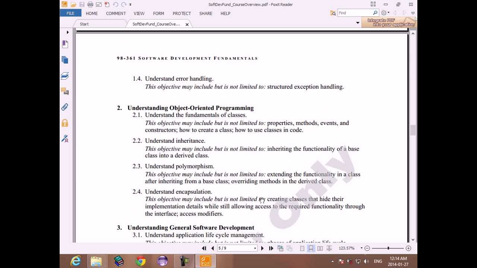This screenshot has height=268, width=477.
Task: Expand the navigation panel arrow
Action: 67,32
